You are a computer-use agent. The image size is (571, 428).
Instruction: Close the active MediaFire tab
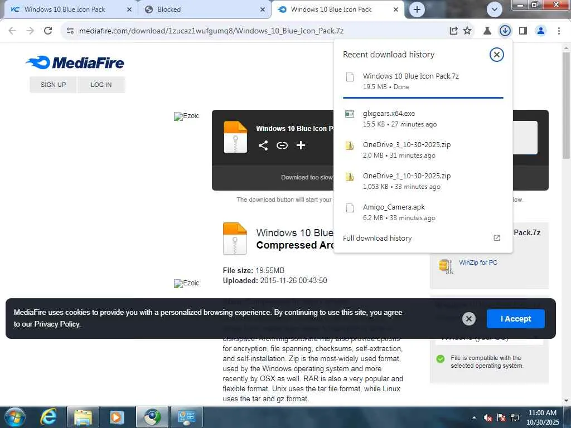(396, 9)
